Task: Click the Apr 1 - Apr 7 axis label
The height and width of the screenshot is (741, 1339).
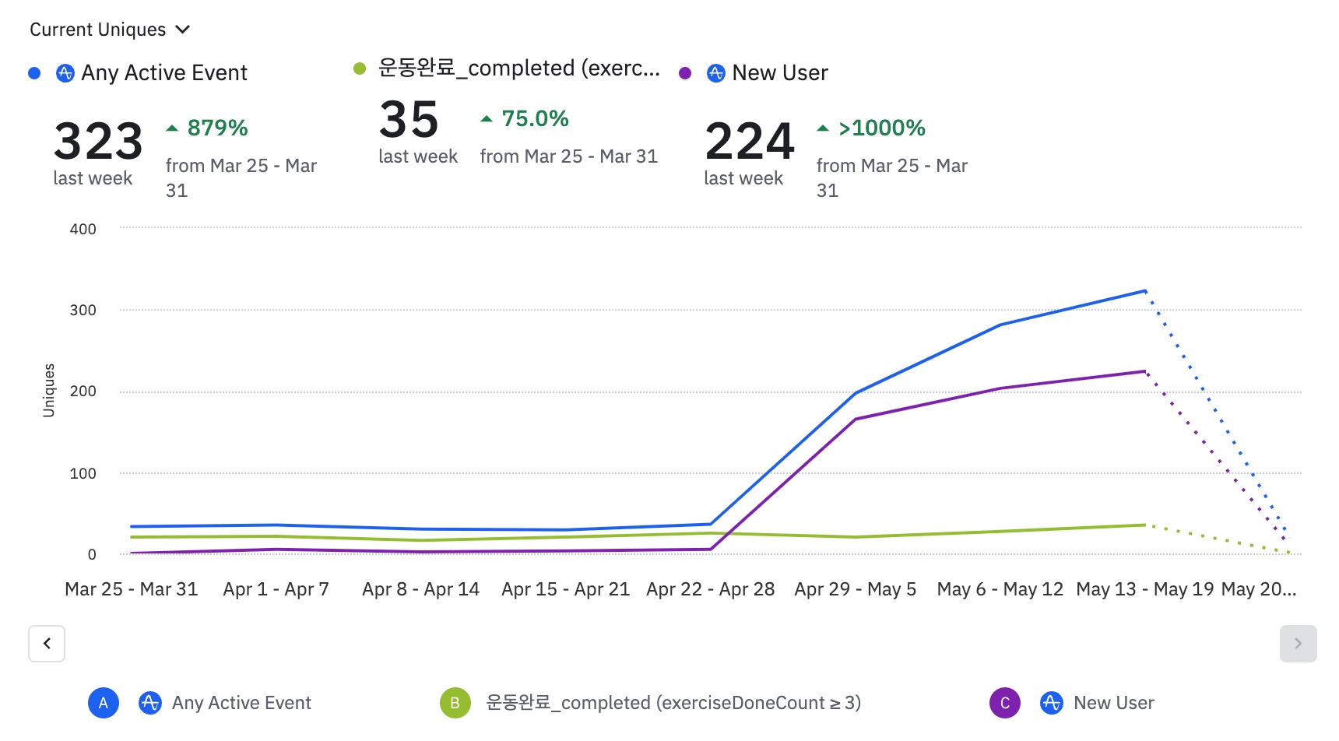Action: 276,589
